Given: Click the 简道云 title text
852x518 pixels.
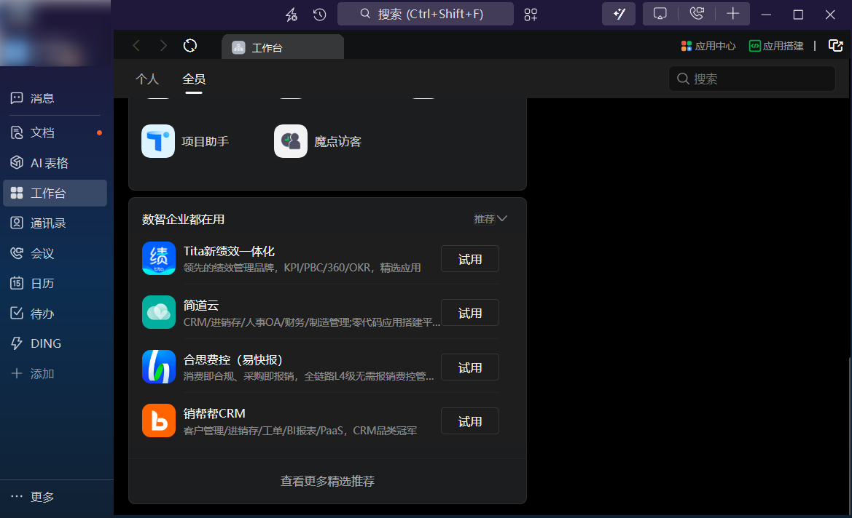Looking at the screenshot, I should pyautogui.click(x=201, y=306).
